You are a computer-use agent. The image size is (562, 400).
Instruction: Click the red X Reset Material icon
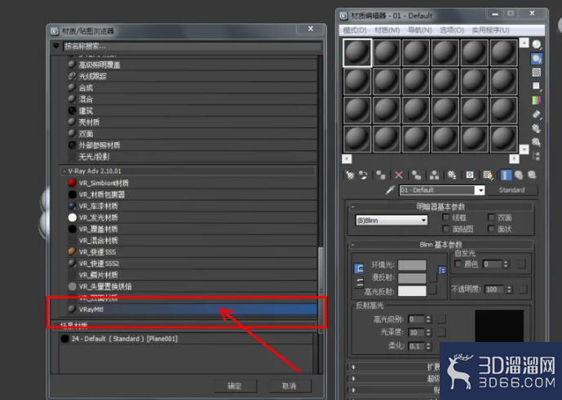pyautogui.click(x=399, y=175)
